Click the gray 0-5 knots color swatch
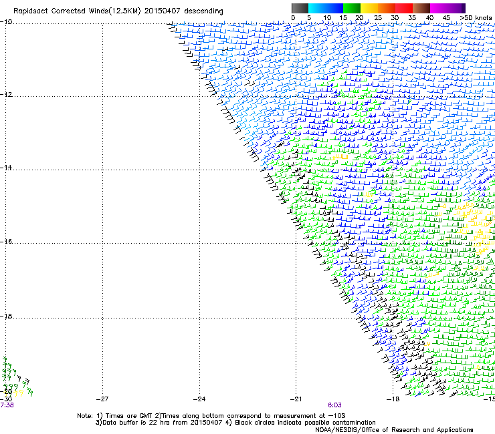The height and width of the screenshot is (434, 495). coord(300,8)
